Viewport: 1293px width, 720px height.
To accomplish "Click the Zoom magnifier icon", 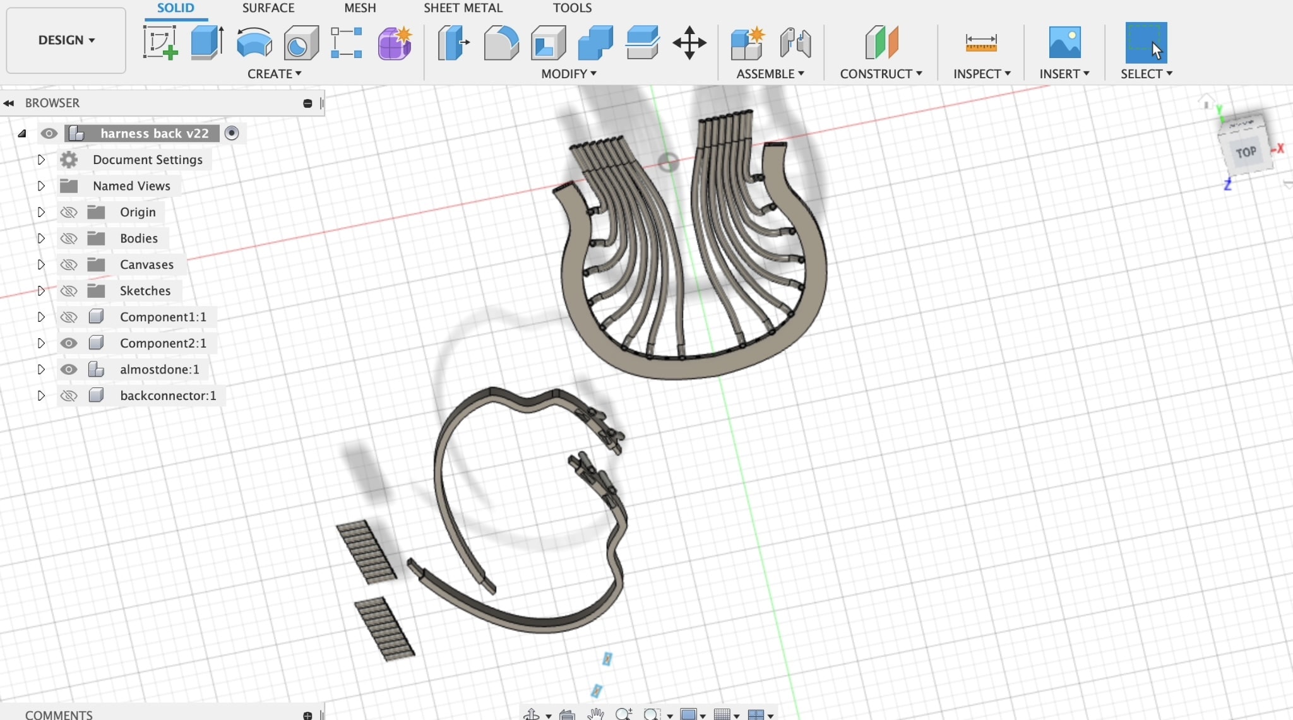I will pyautogui.click(x=624, y=714).
